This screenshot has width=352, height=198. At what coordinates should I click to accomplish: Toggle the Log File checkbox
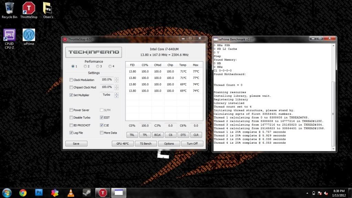71,133
